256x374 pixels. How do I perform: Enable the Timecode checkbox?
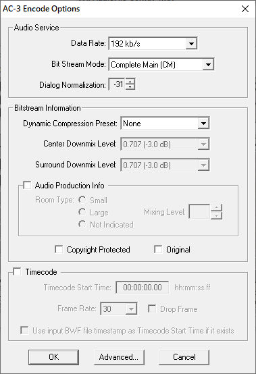pyautogui.click(x=17, y=271)
